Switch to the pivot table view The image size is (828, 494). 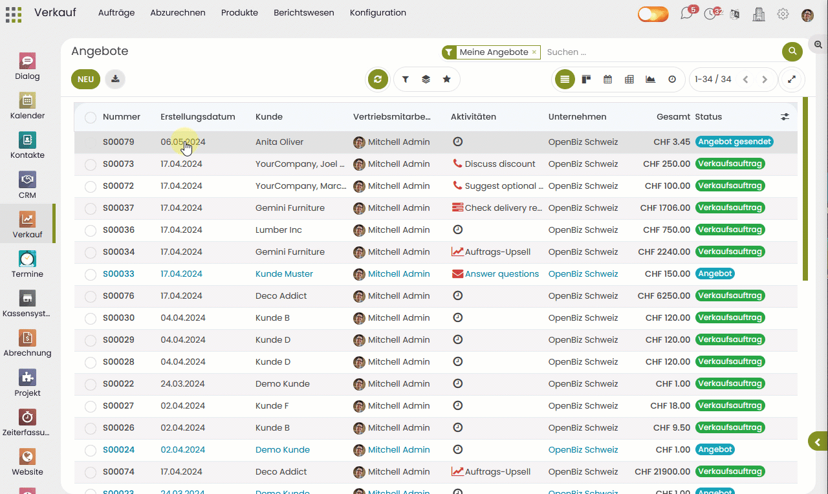tap(629, 79)
